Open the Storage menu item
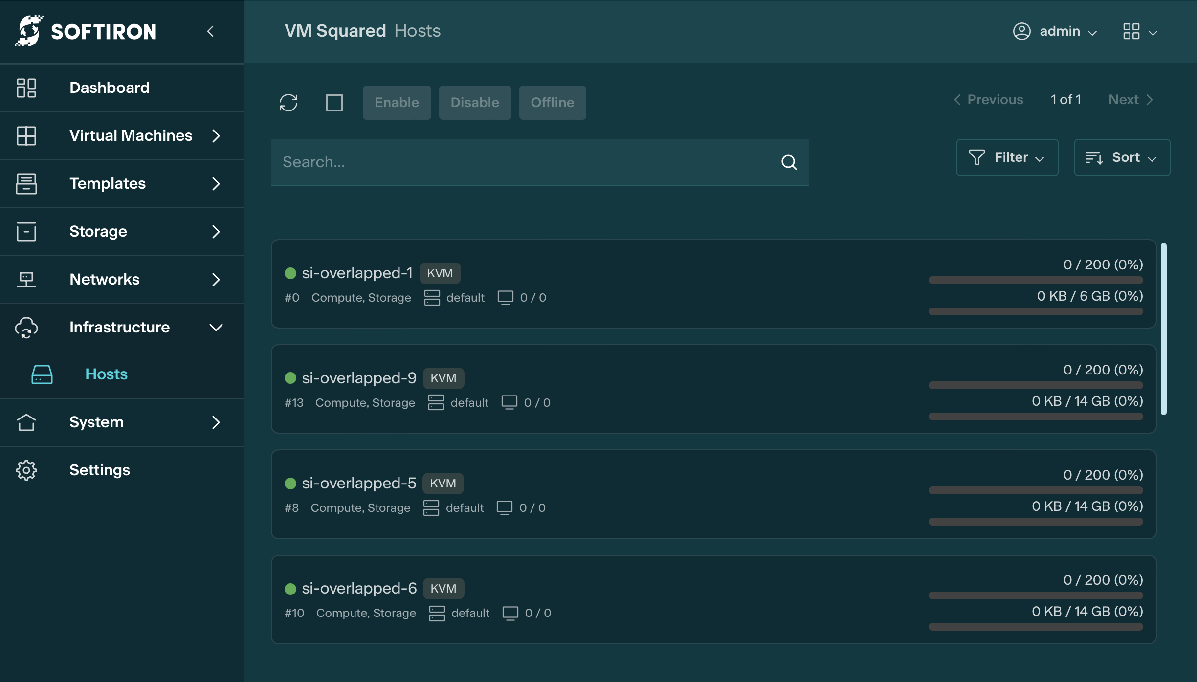1197x682 pixels. click(98, 232)
